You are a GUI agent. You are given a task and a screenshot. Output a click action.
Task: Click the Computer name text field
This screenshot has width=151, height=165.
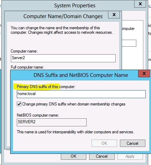tap(63, 58)
